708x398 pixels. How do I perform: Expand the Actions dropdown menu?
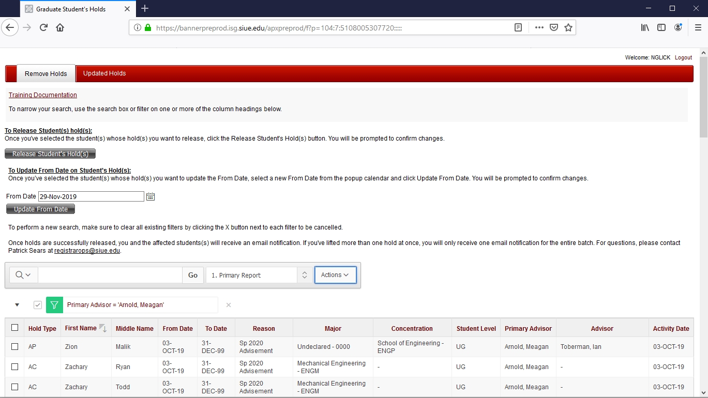pyautogui.click(x=335, y=275)
